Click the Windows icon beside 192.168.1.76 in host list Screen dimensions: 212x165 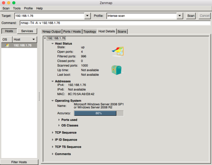[7, 45]
